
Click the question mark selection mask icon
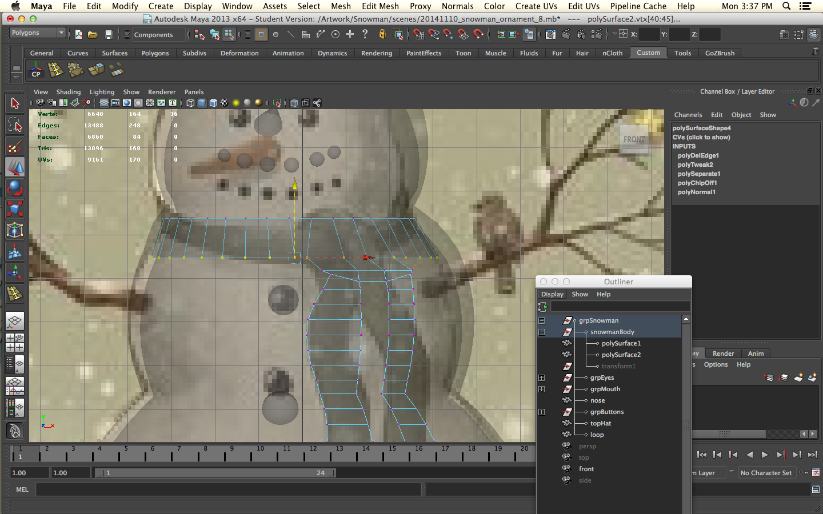tap(365, 34)
